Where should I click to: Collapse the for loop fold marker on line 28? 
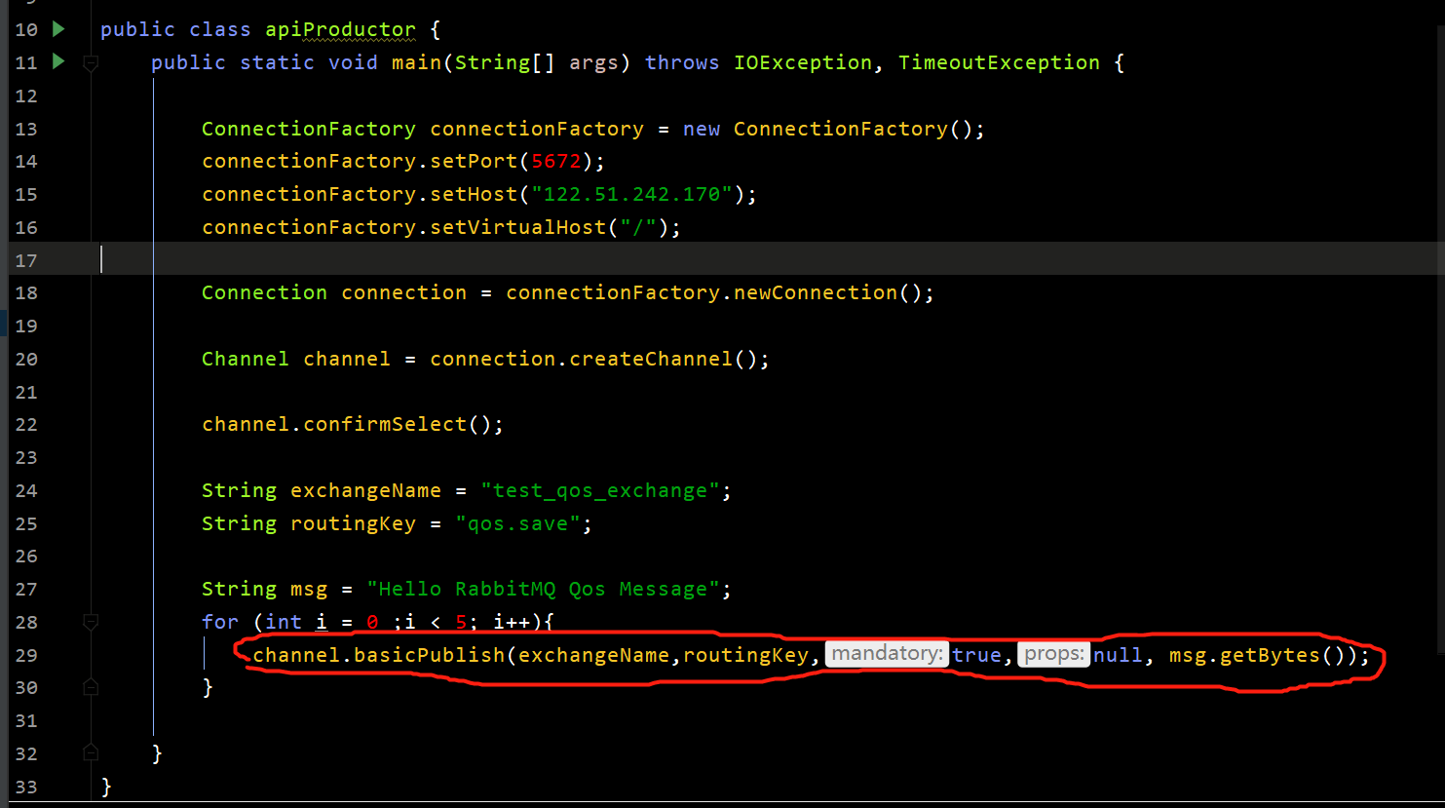(x=91, y=622)
